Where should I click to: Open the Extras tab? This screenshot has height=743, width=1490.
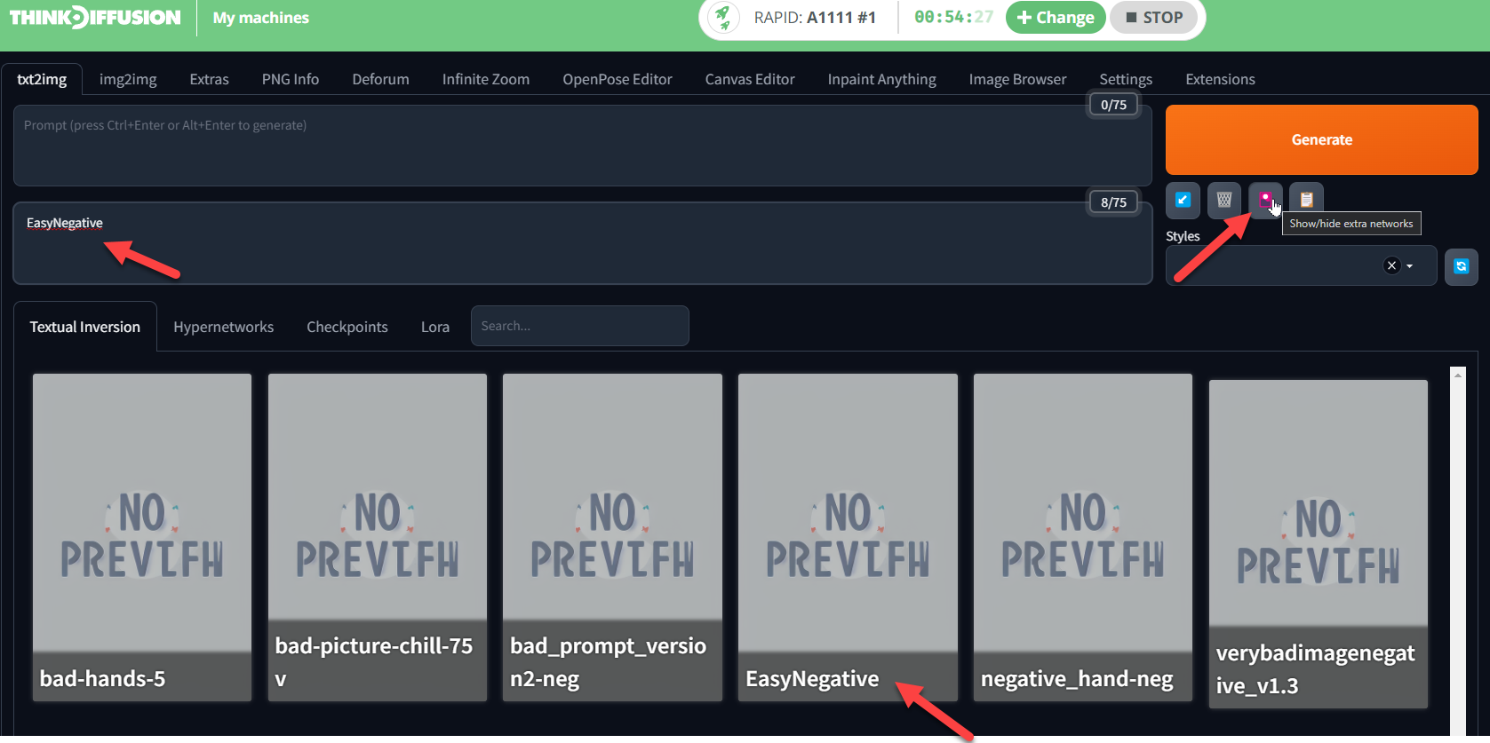click(x=209, y=79)
